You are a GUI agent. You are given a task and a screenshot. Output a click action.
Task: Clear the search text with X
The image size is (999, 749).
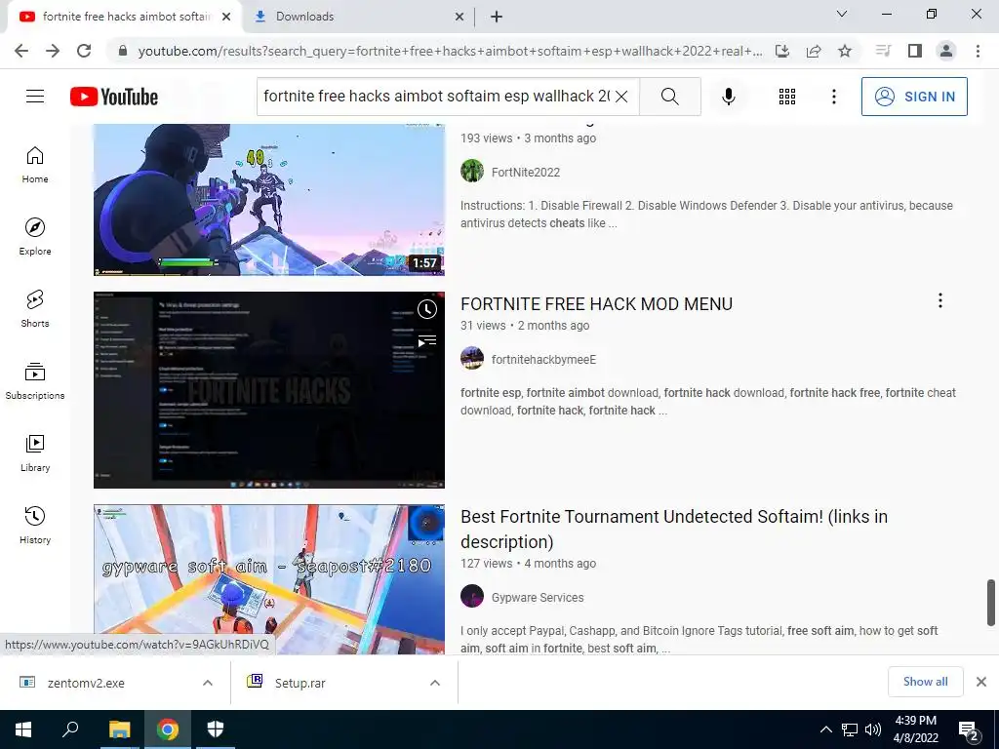tap(621, 97)
